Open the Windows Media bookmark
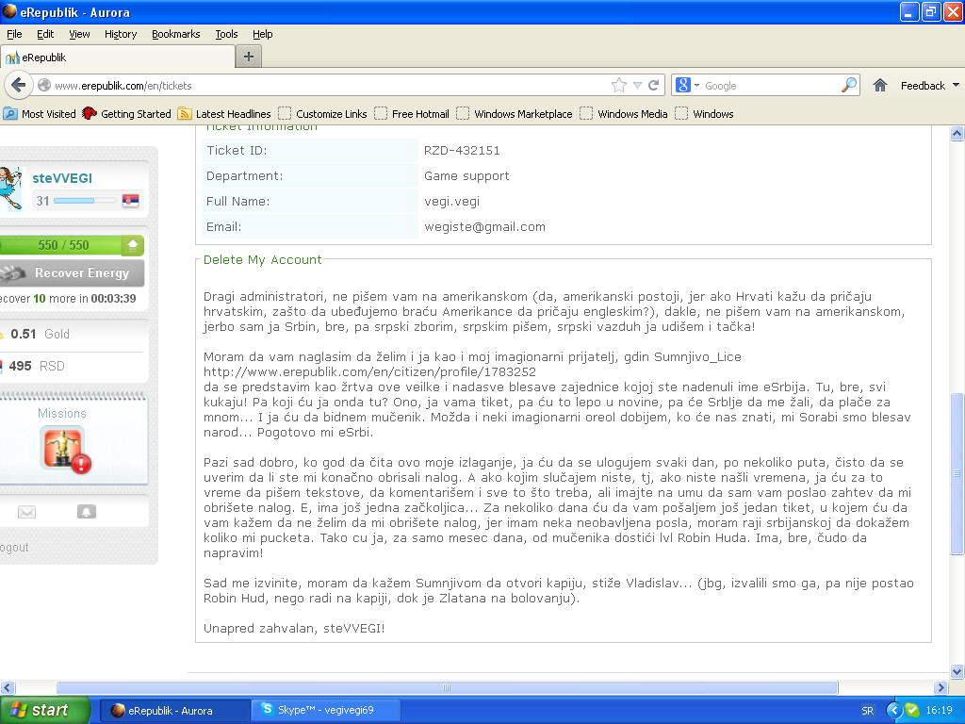 coord(624,113)
